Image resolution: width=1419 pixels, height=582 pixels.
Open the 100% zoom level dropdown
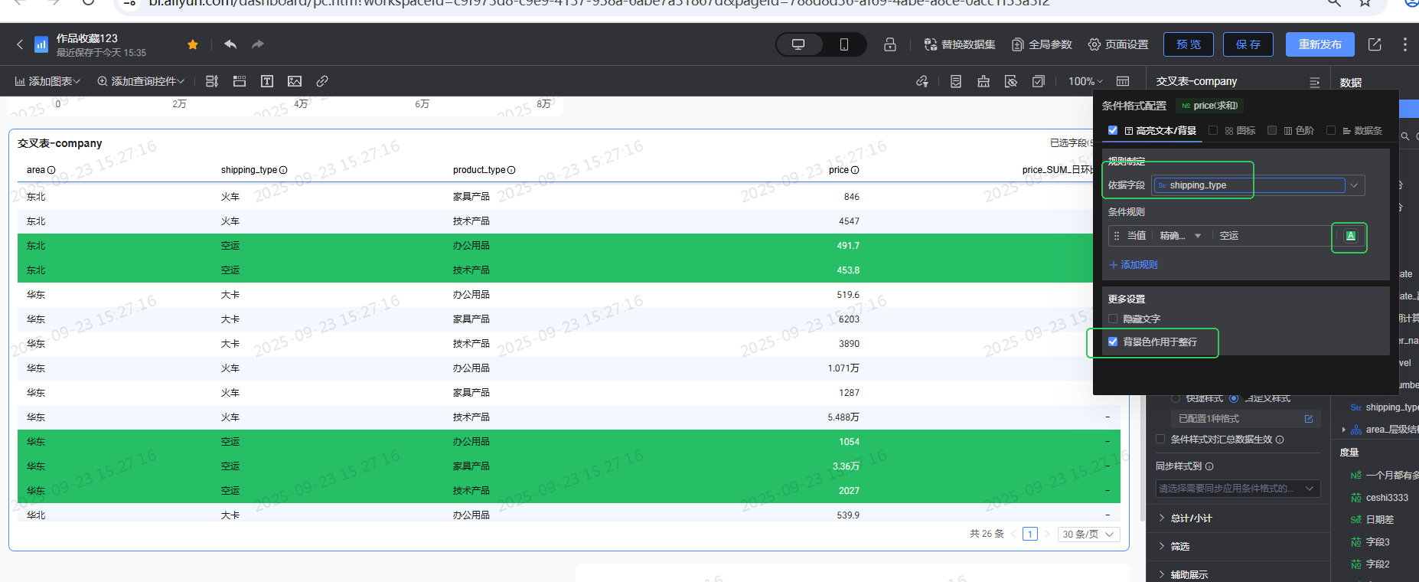tap(1085, 81)
